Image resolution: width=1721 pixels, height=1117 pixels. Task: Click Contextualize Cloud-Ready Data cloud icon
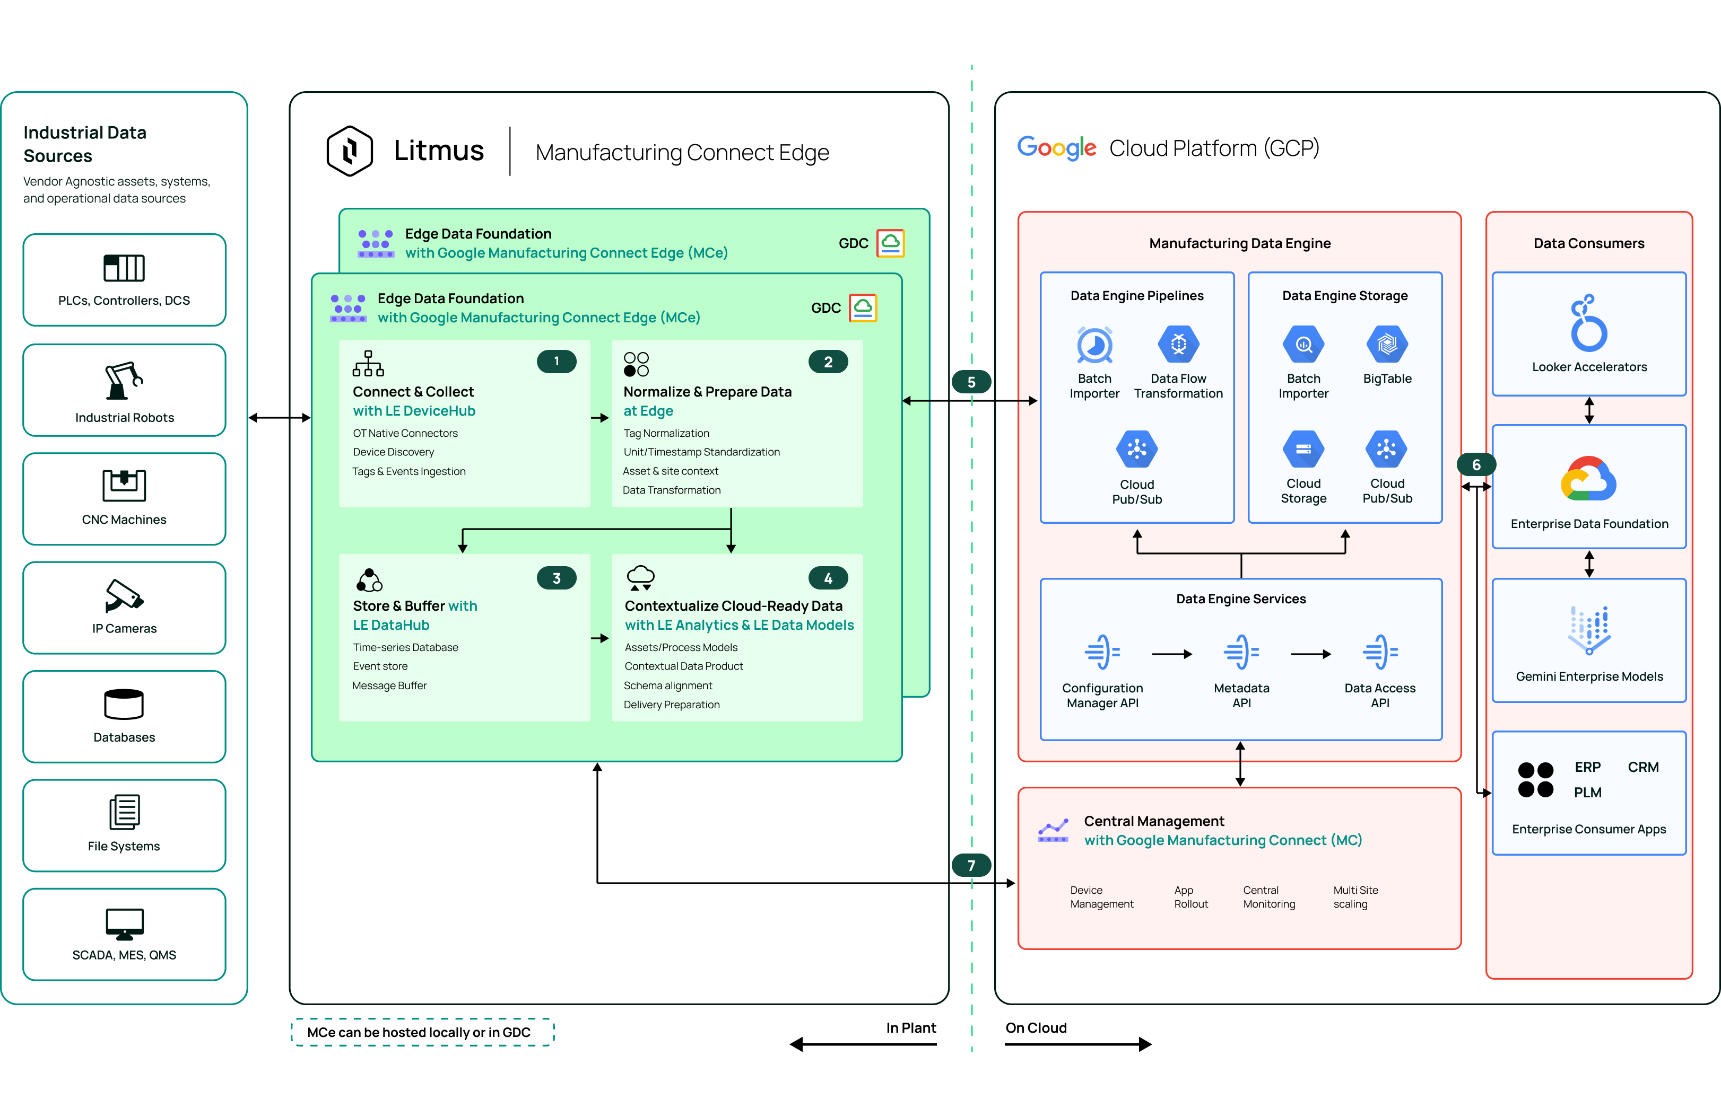tap(640, 579)
